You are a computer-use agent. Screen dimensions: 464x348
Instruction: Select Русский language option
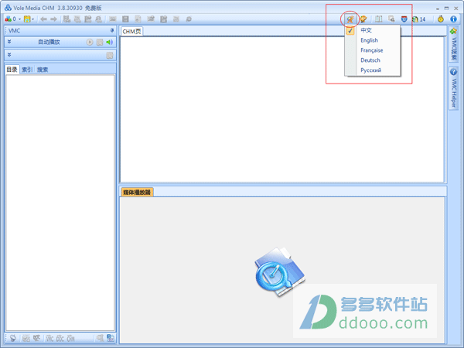click(x=373, y=70)
